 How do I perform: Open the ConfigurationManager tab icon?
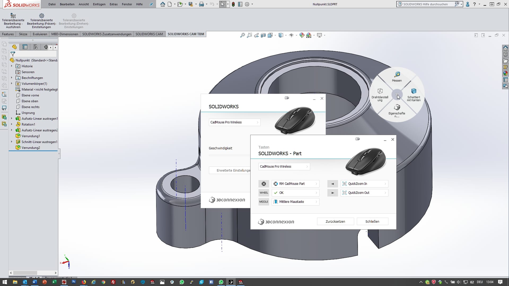tap(35, 47)
